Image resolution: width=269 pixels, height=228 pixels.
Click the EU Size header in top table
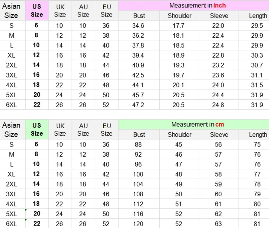pyautogui.click(x=106, y=10)
